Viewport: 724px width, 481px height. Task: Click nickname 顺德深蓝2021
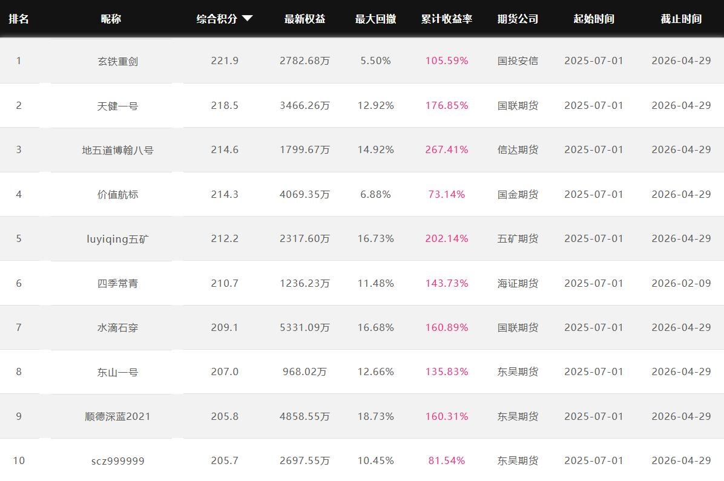[117, 416]
